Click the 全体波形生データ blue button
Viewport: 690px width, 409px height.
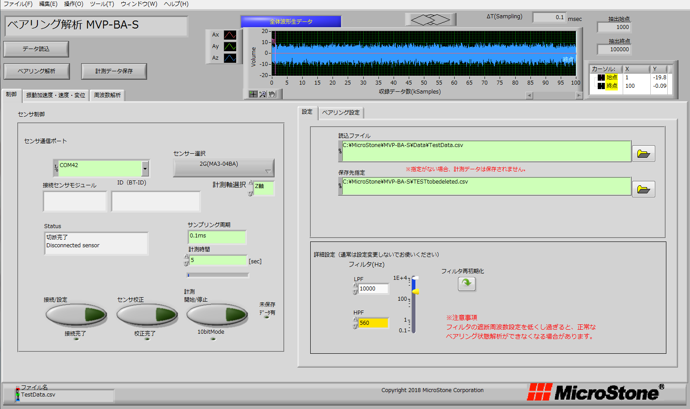tap(291, 21)
